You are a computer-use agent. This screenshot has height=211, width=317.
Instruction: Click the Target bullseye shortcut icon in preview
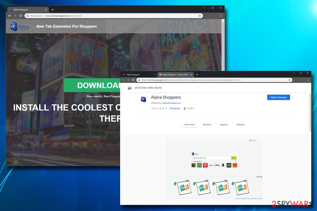pos(205,165)
